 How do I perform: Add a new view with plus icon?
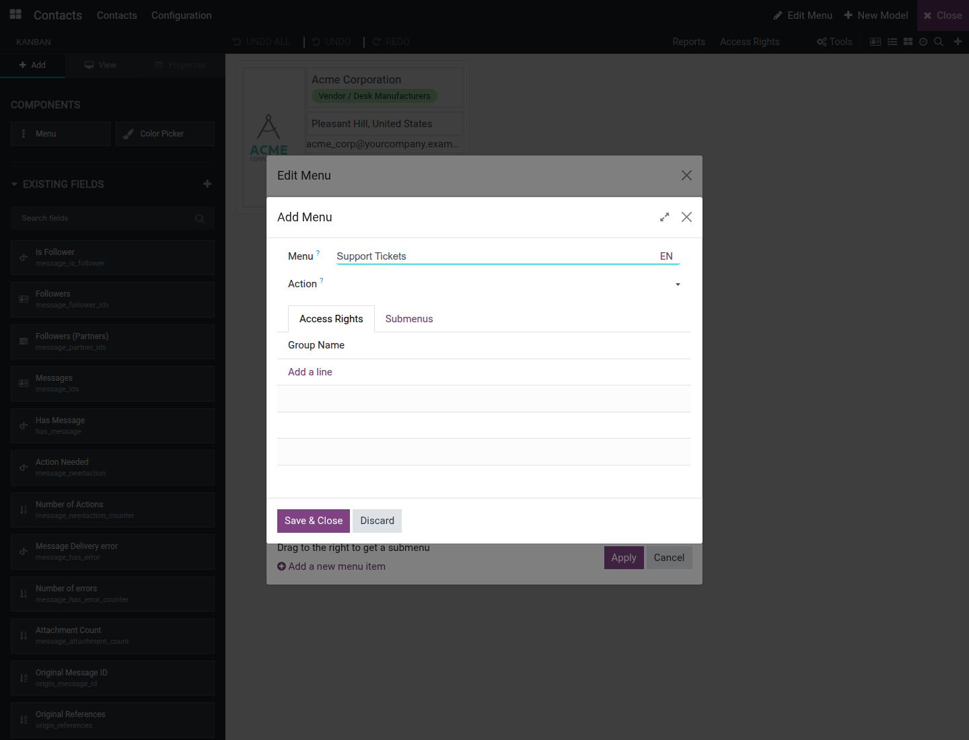coord(958,42)
